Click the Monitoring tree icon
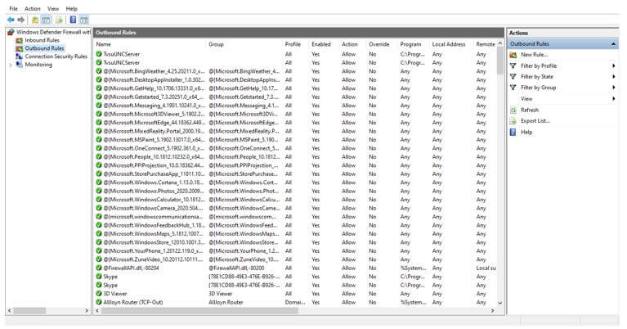The image size is (627, 329). [19, 65]
